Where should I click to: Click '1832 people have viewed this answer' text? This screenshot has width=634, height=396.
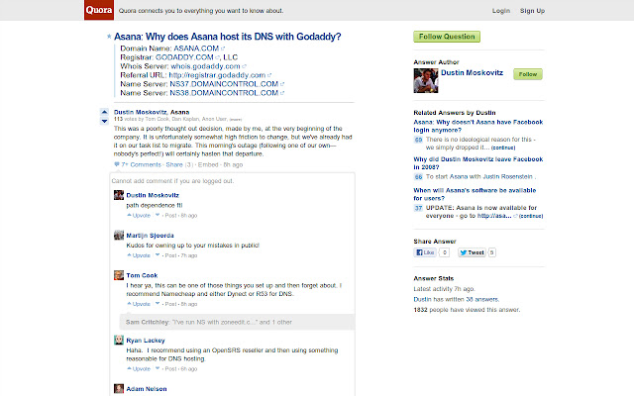point(467,310)
